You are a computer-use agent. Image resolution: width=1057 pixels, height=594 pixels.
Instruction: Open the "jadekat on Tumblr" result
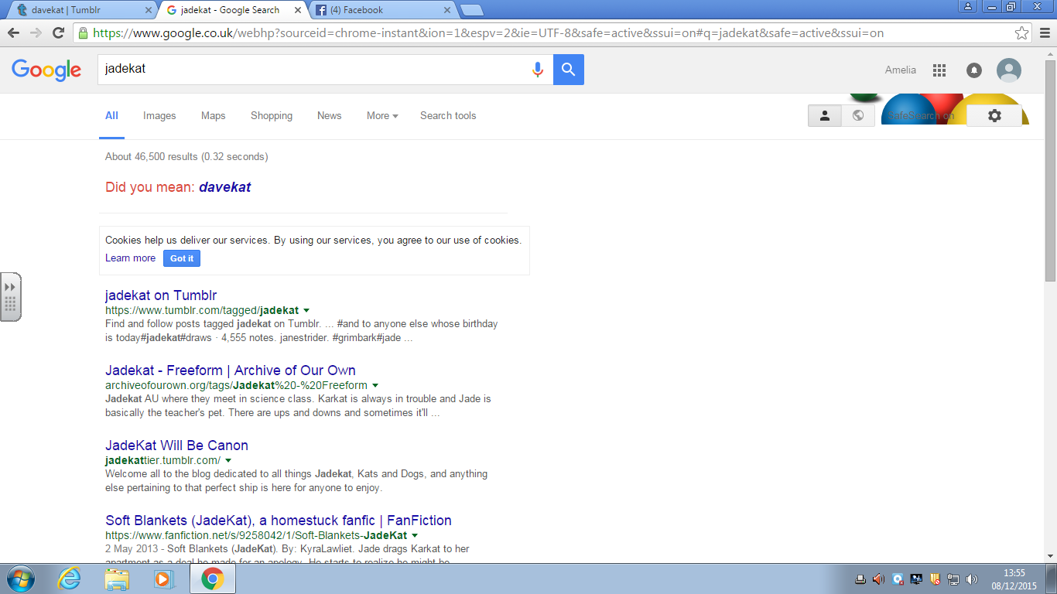161,295
